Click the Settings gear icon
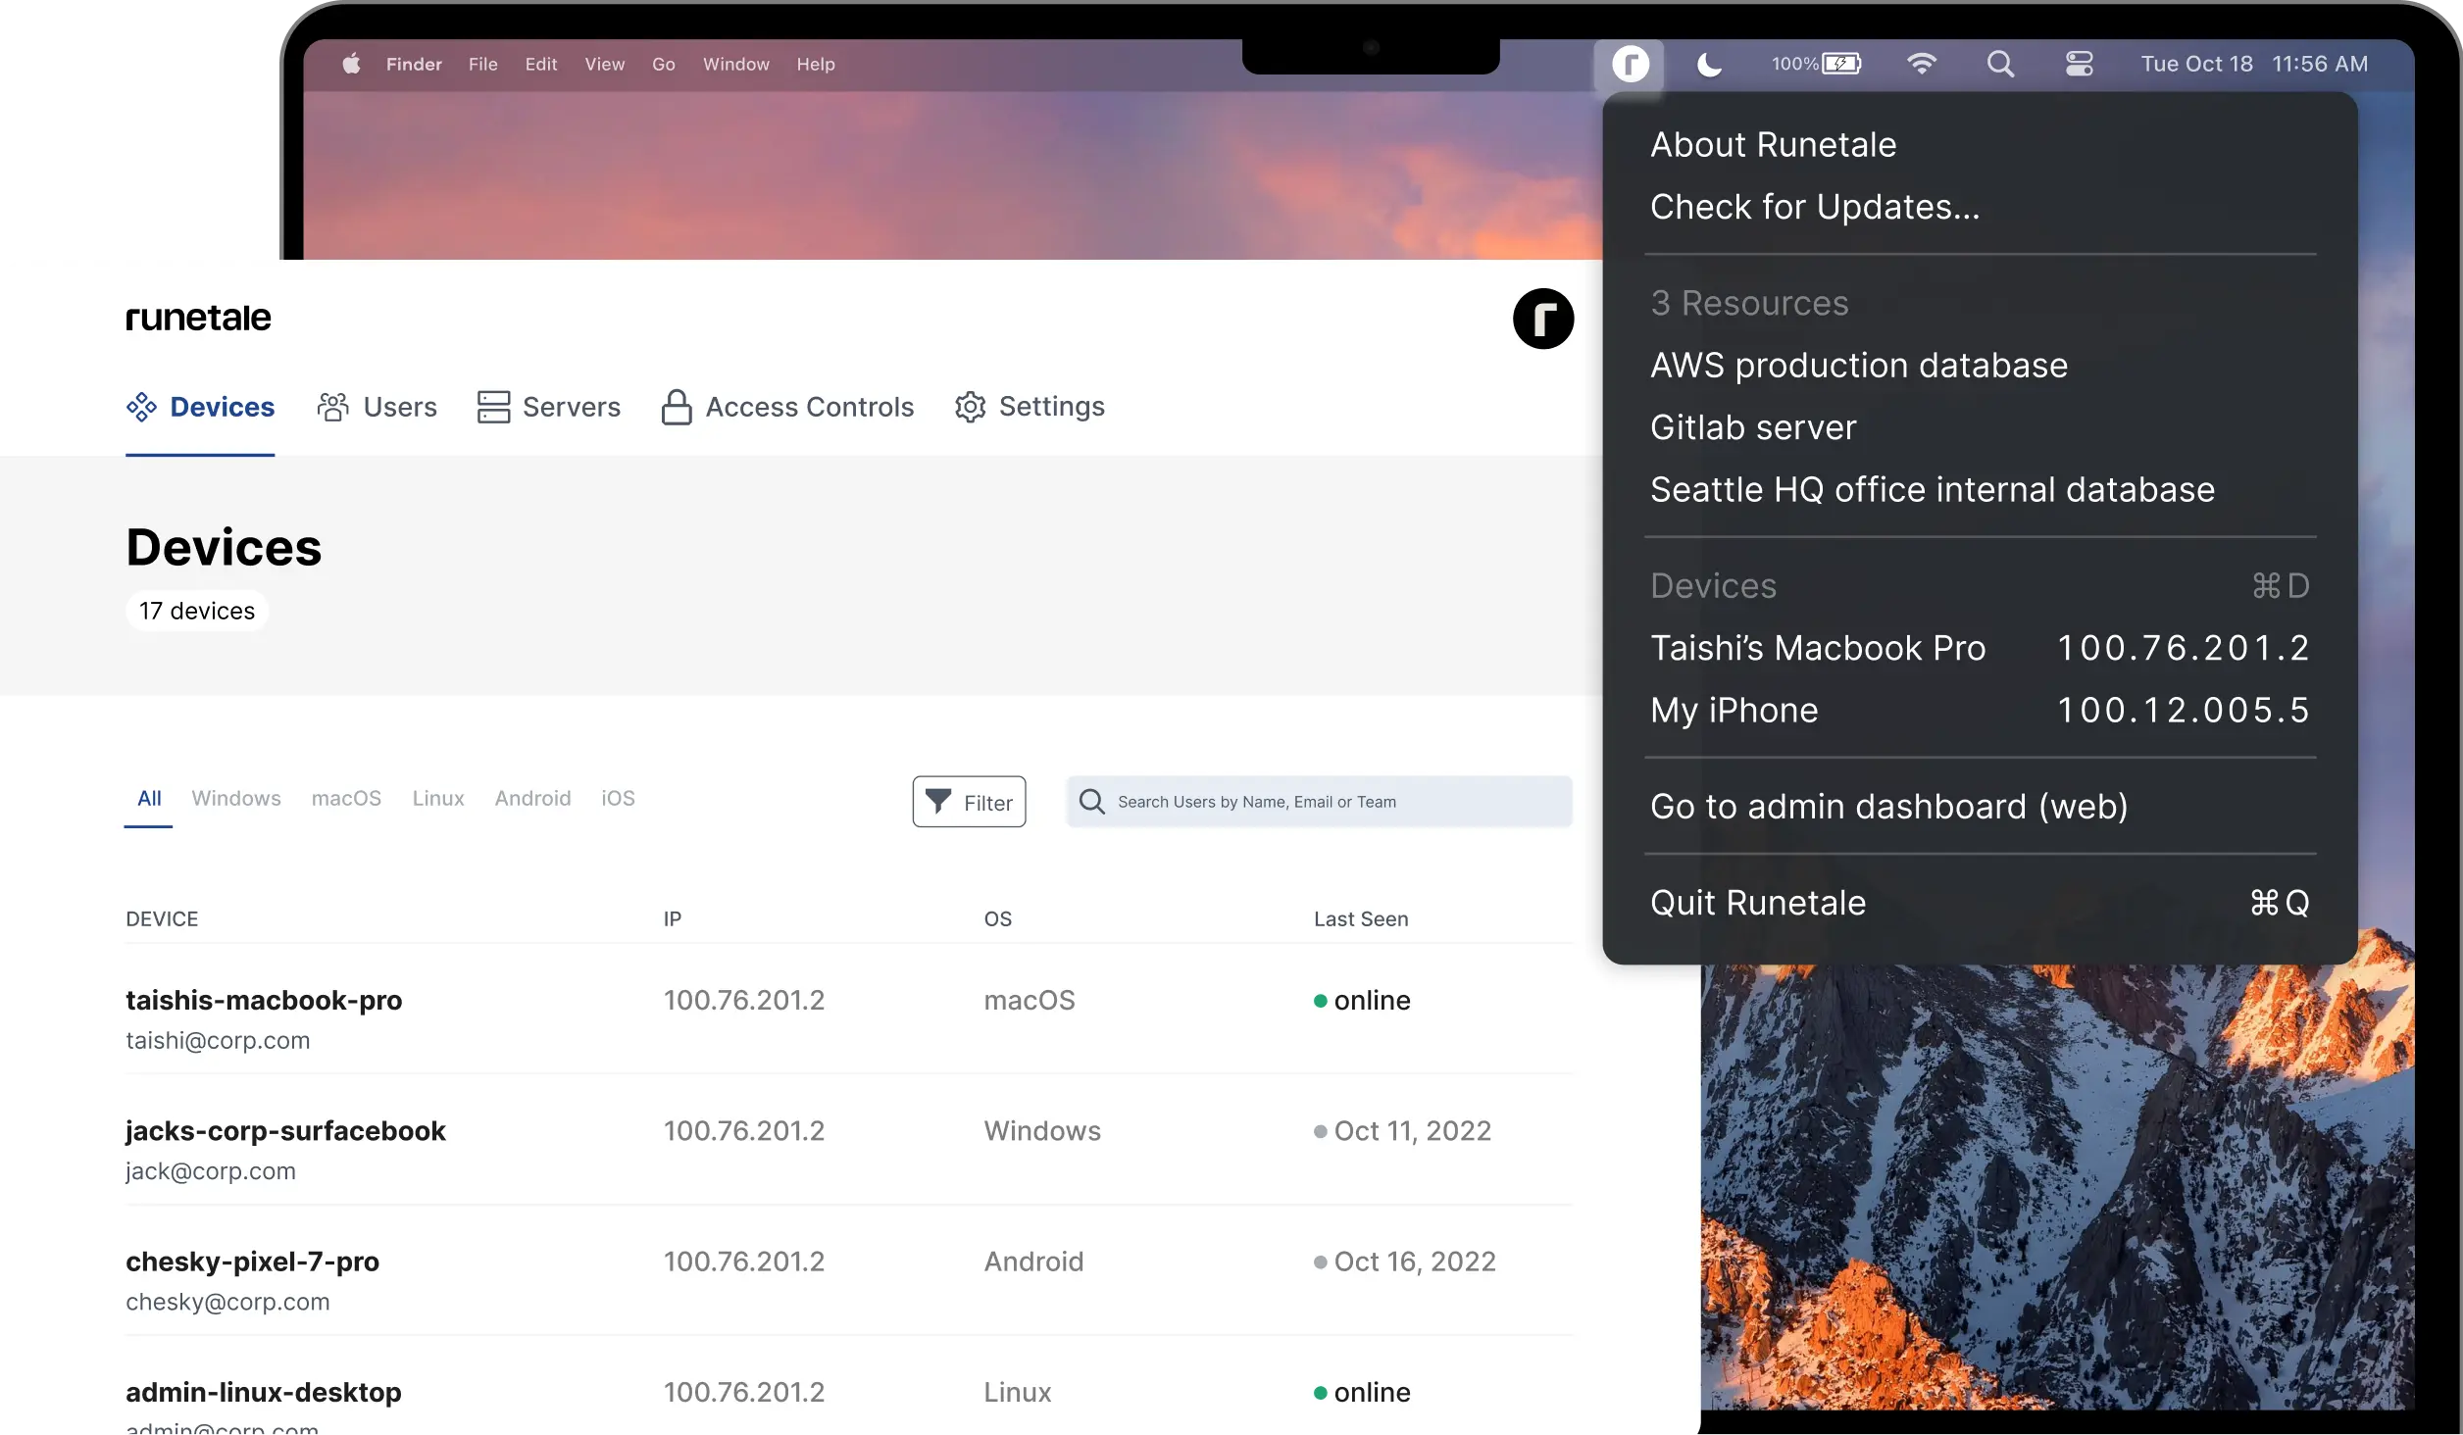Image resolution: width=2463 pixels, height=1435 pixels. [x=970, y=407]
